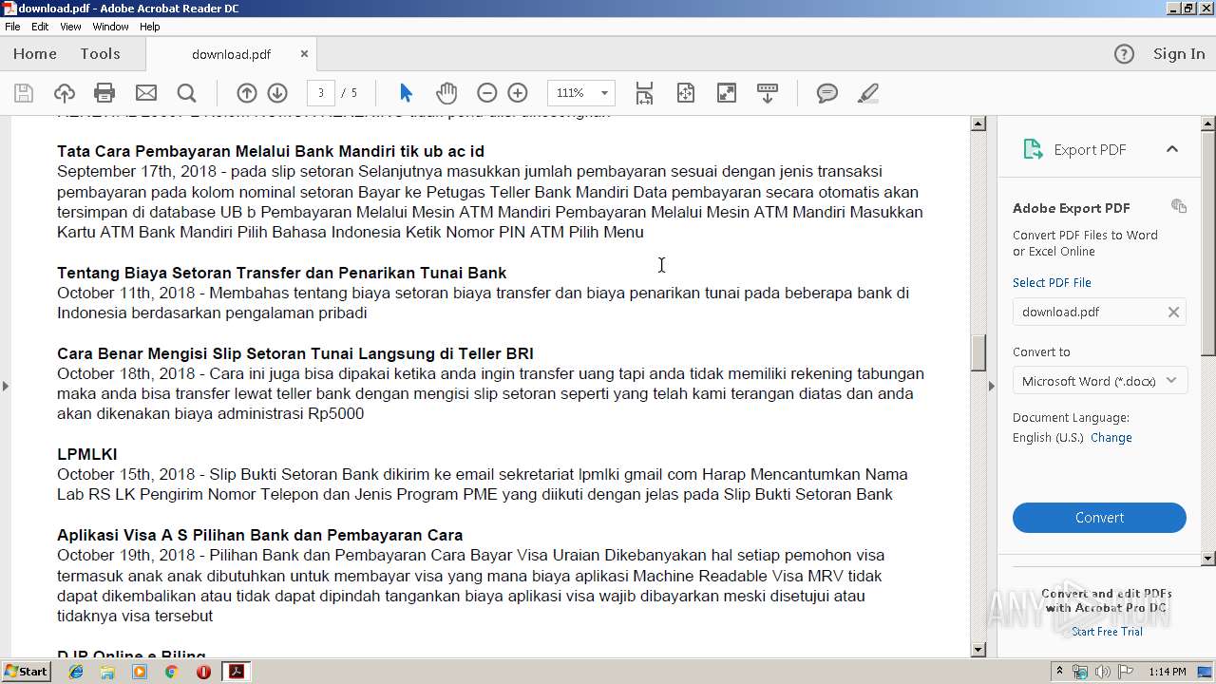Click document scrollbar down arrow
The width and height of the screenshot is (1216, 684).
click(978, 650)
